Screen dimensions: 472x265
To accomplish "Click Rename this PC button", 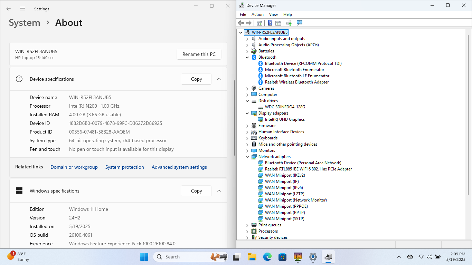I will pos(199,54).
